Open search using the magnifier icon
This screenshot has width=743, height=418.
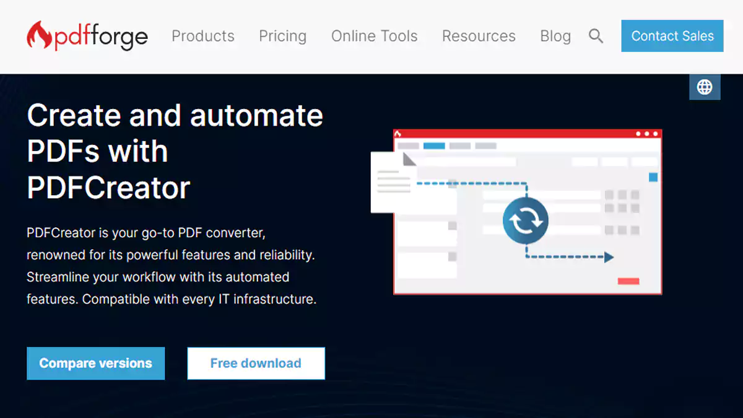(x=596, y=36)
